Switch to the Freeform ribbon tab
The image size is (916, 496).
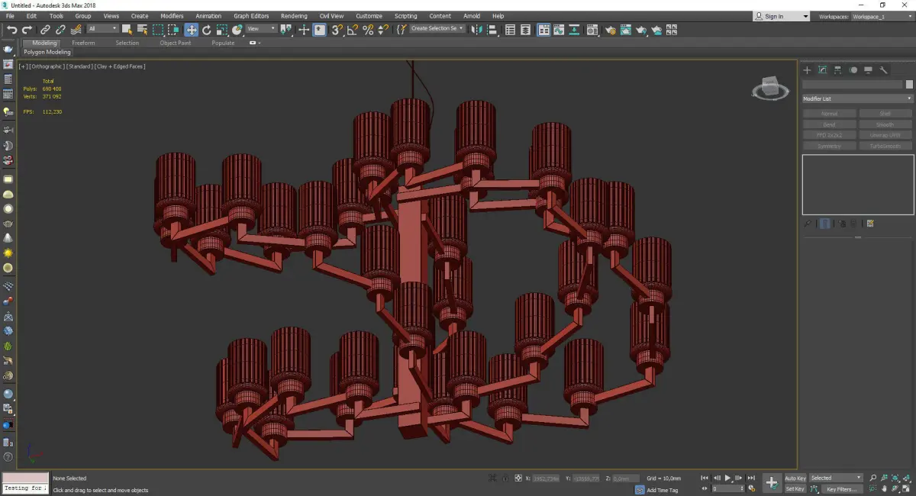coord(83,43)
